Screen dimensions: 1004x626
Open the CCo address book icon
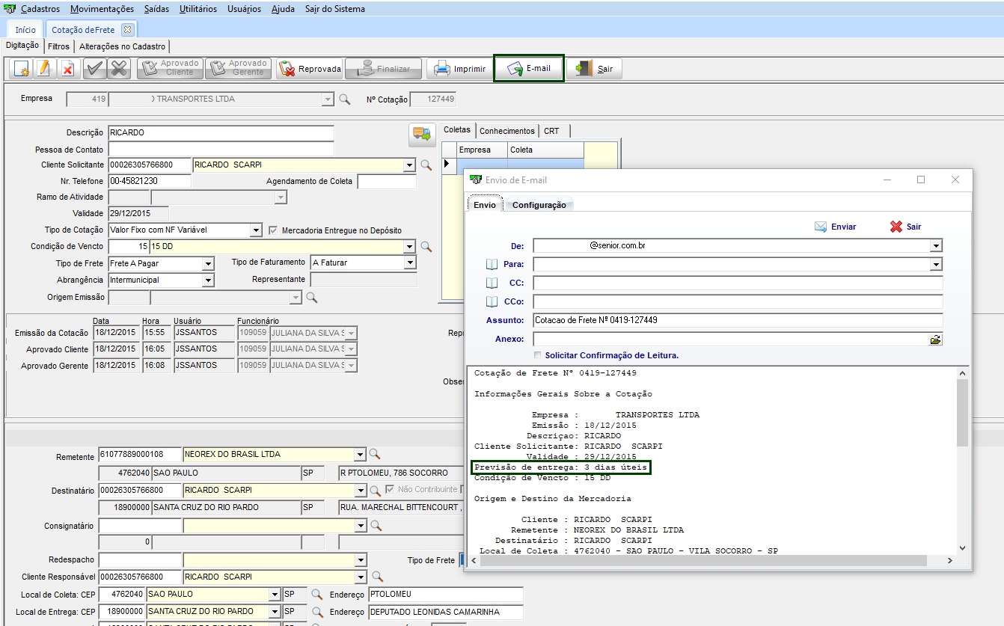[492, 301]
